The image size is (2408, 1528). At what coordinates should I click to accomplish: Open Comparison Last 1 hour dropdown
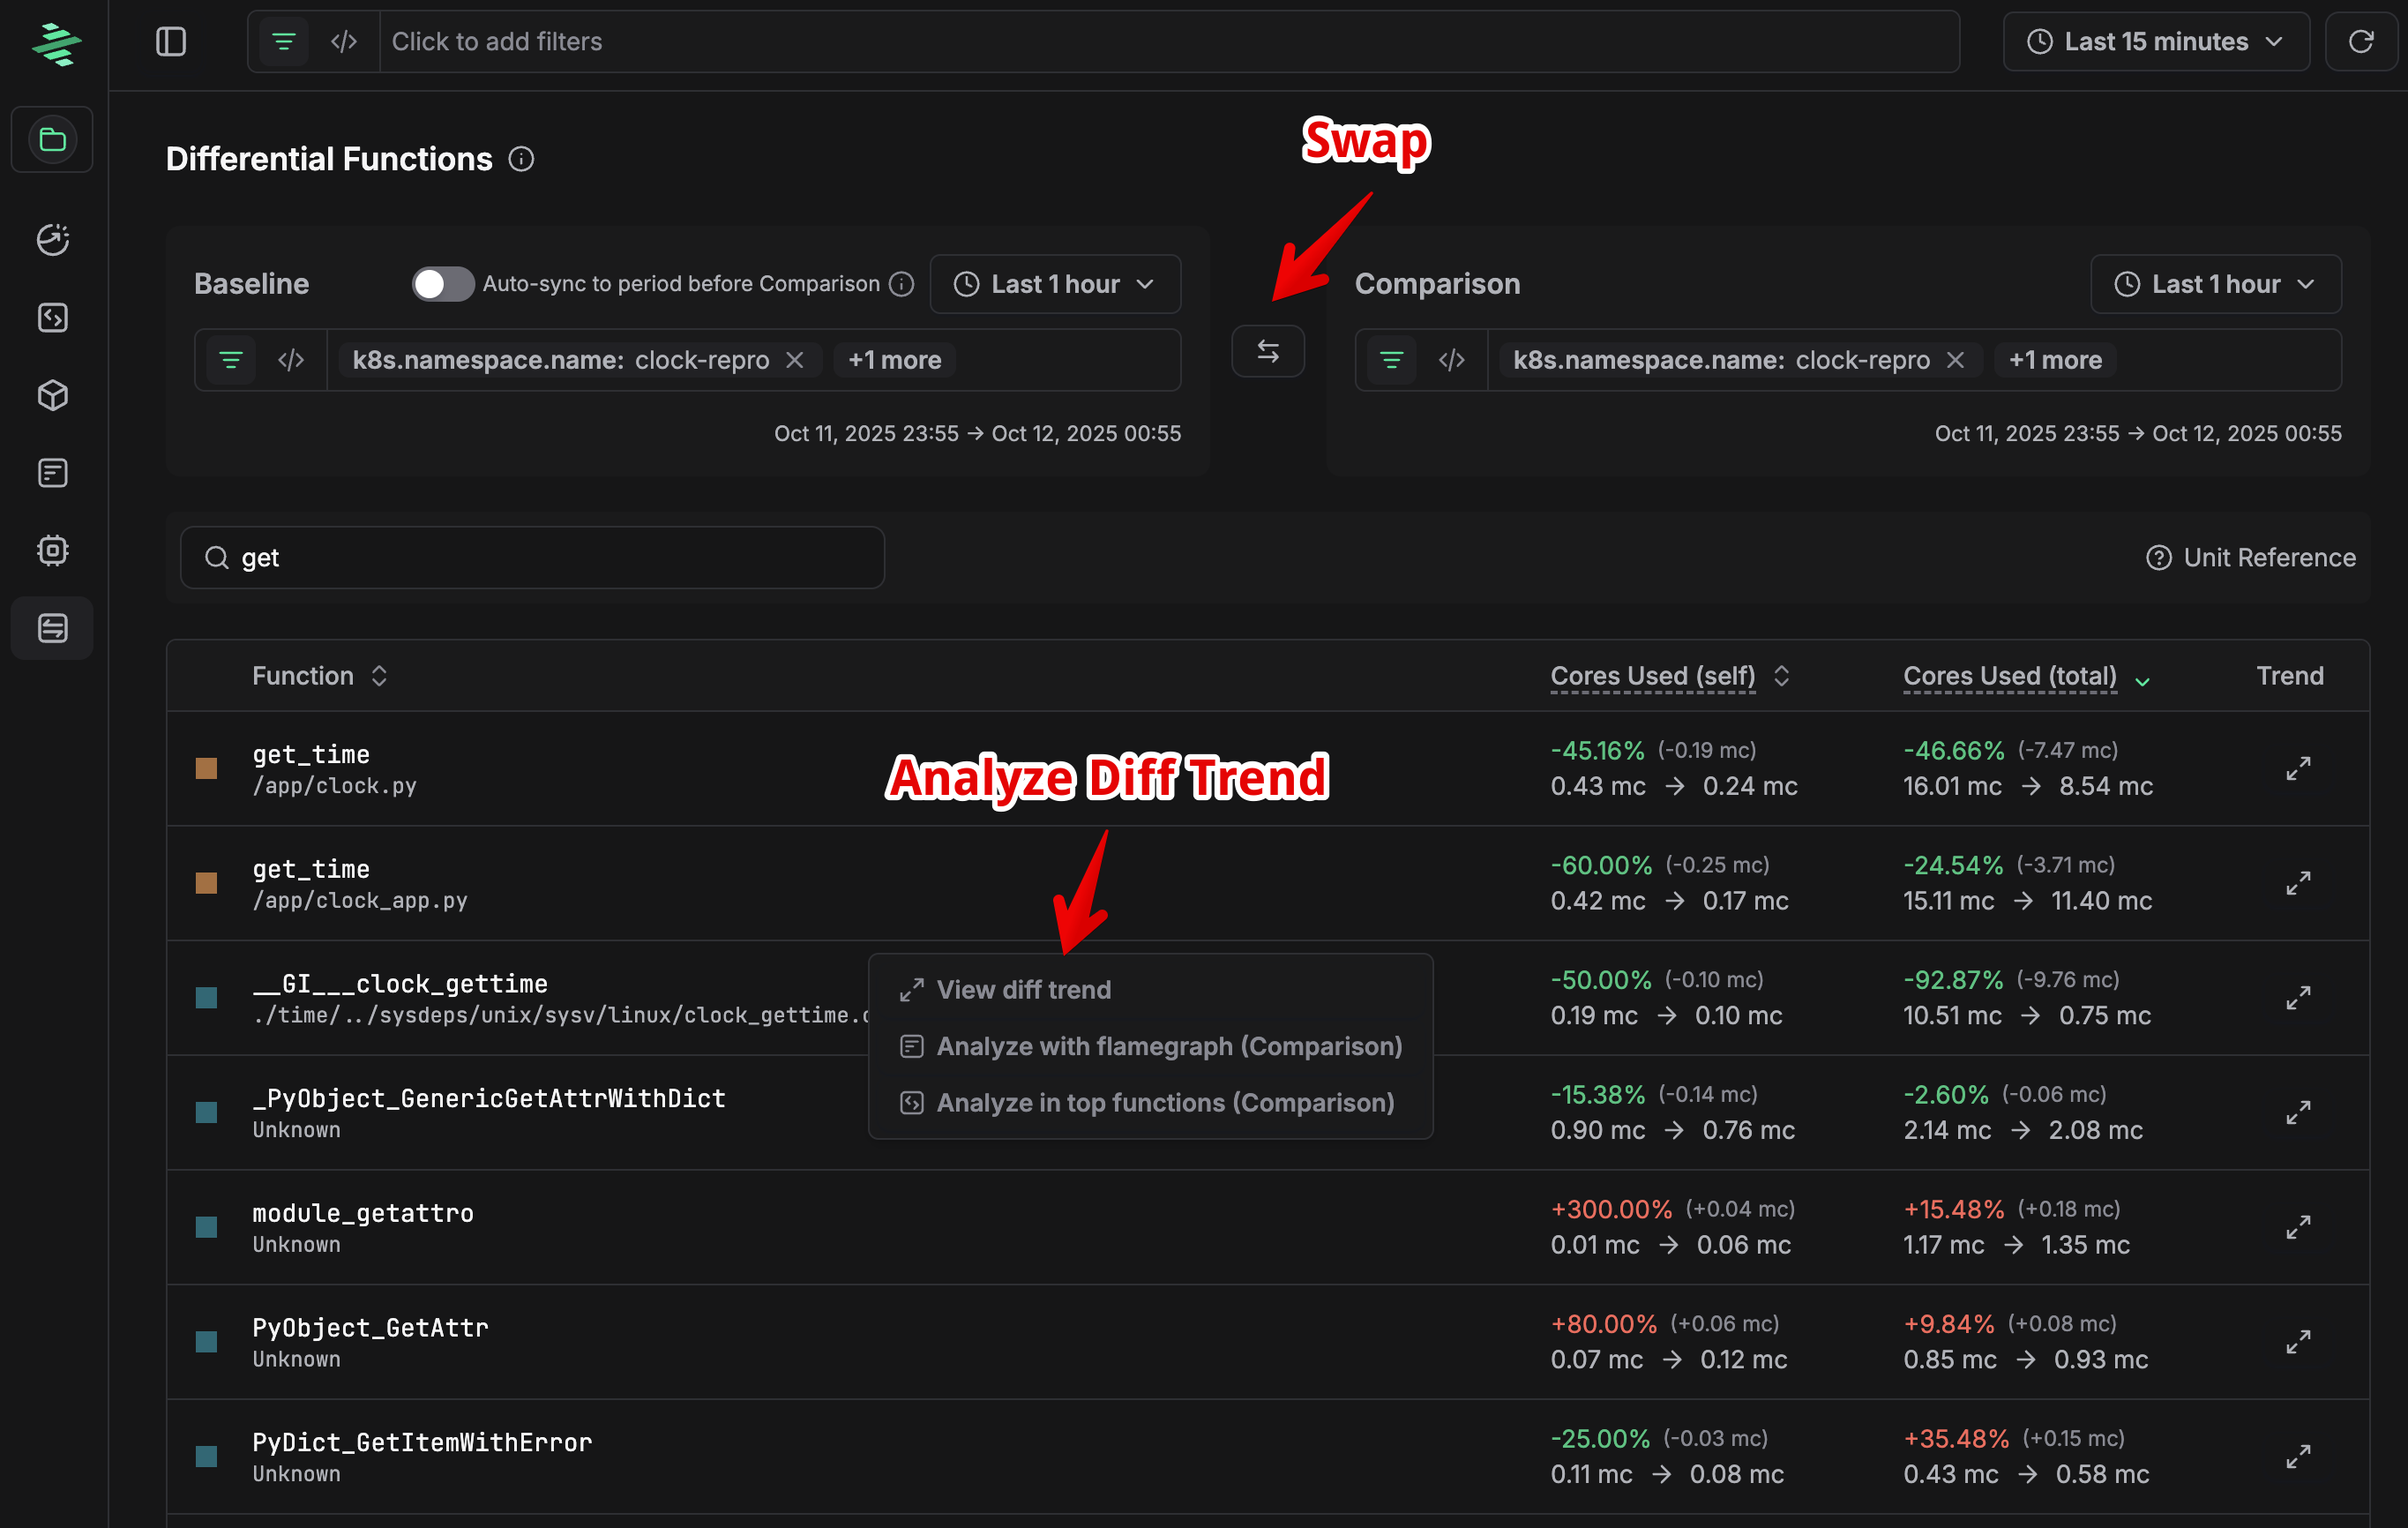(x=2215, y=284)
